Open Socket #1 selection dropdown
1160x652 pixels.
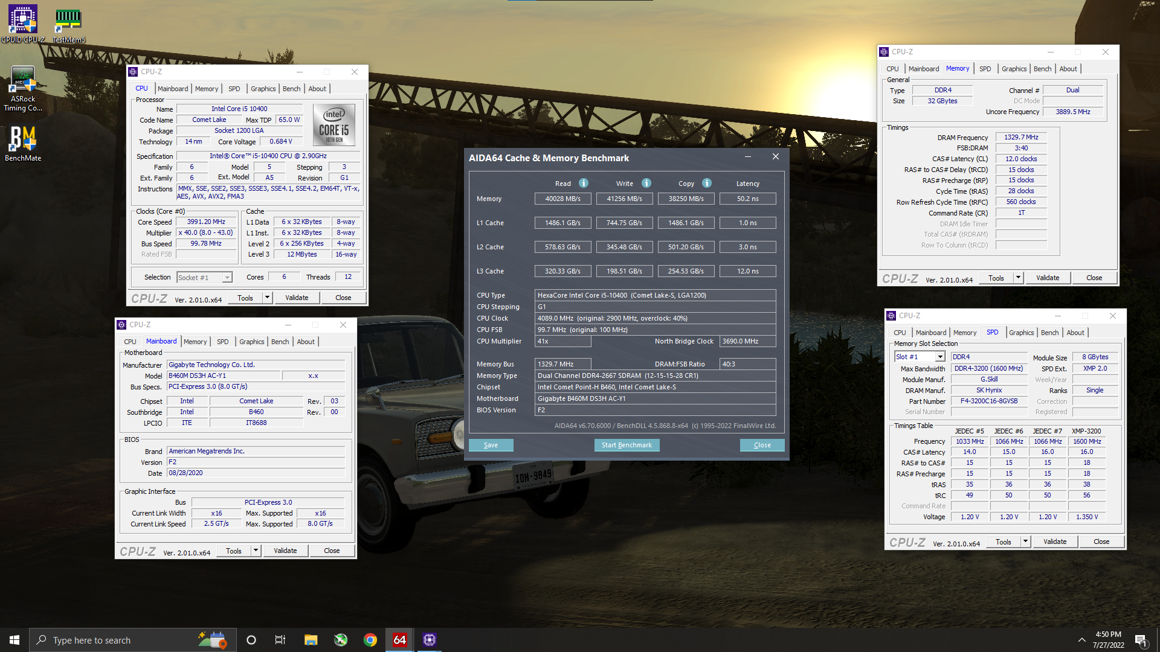pos(227,278)
